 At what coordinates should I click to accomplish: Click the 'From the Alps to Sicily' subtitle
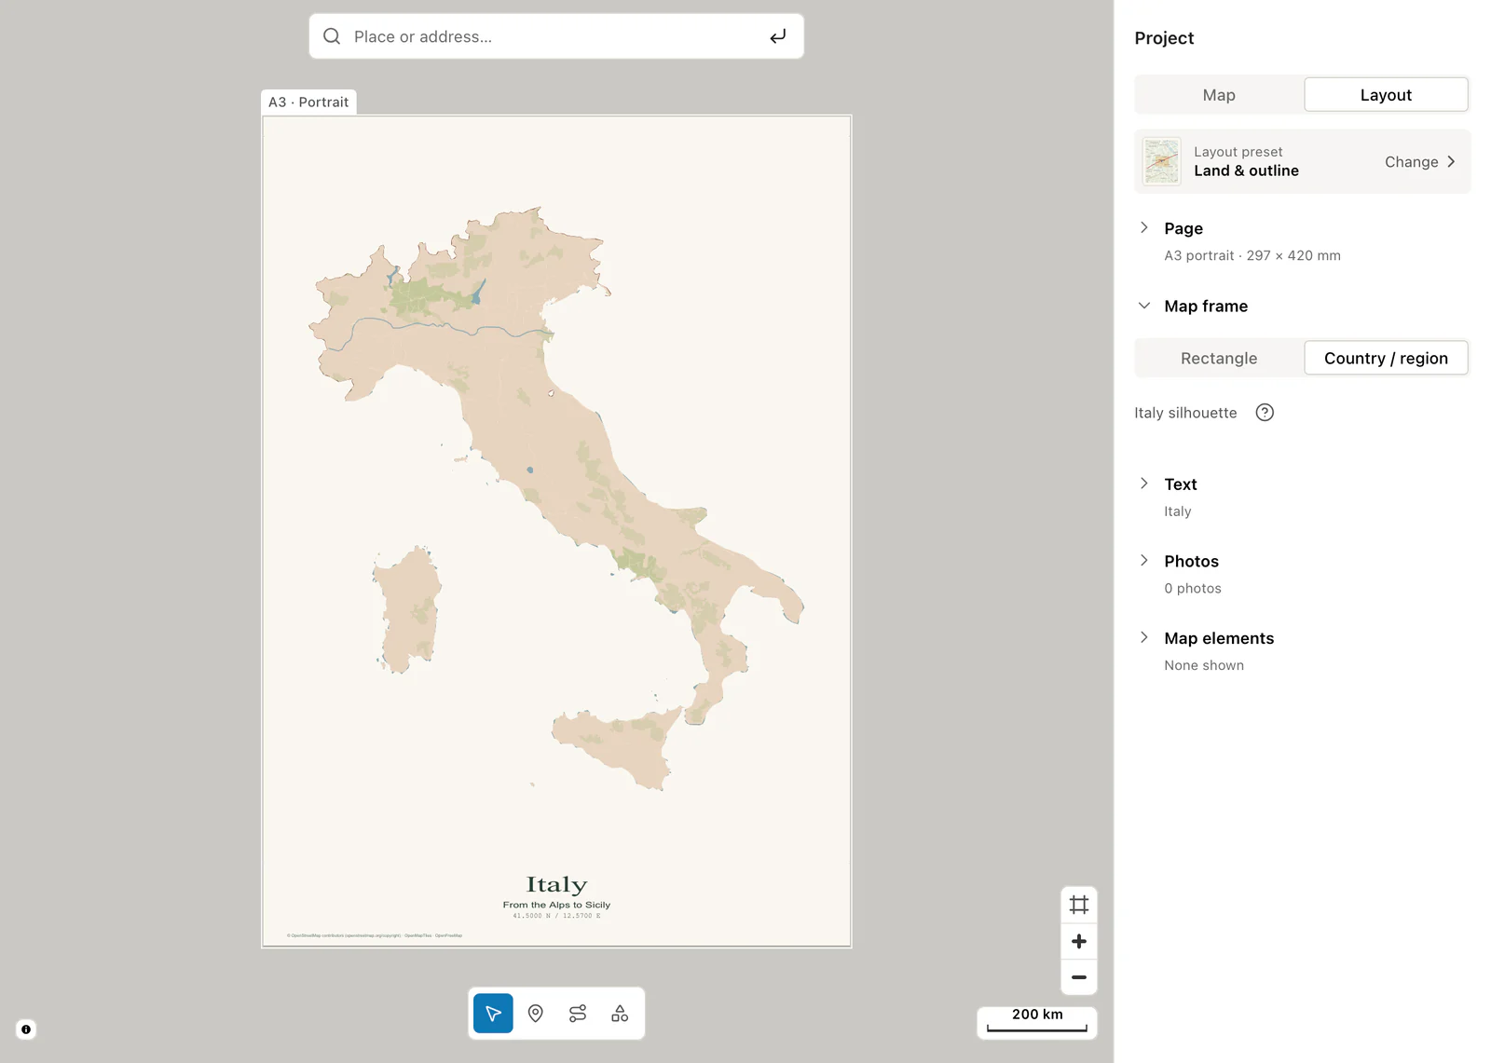[556, 905]
